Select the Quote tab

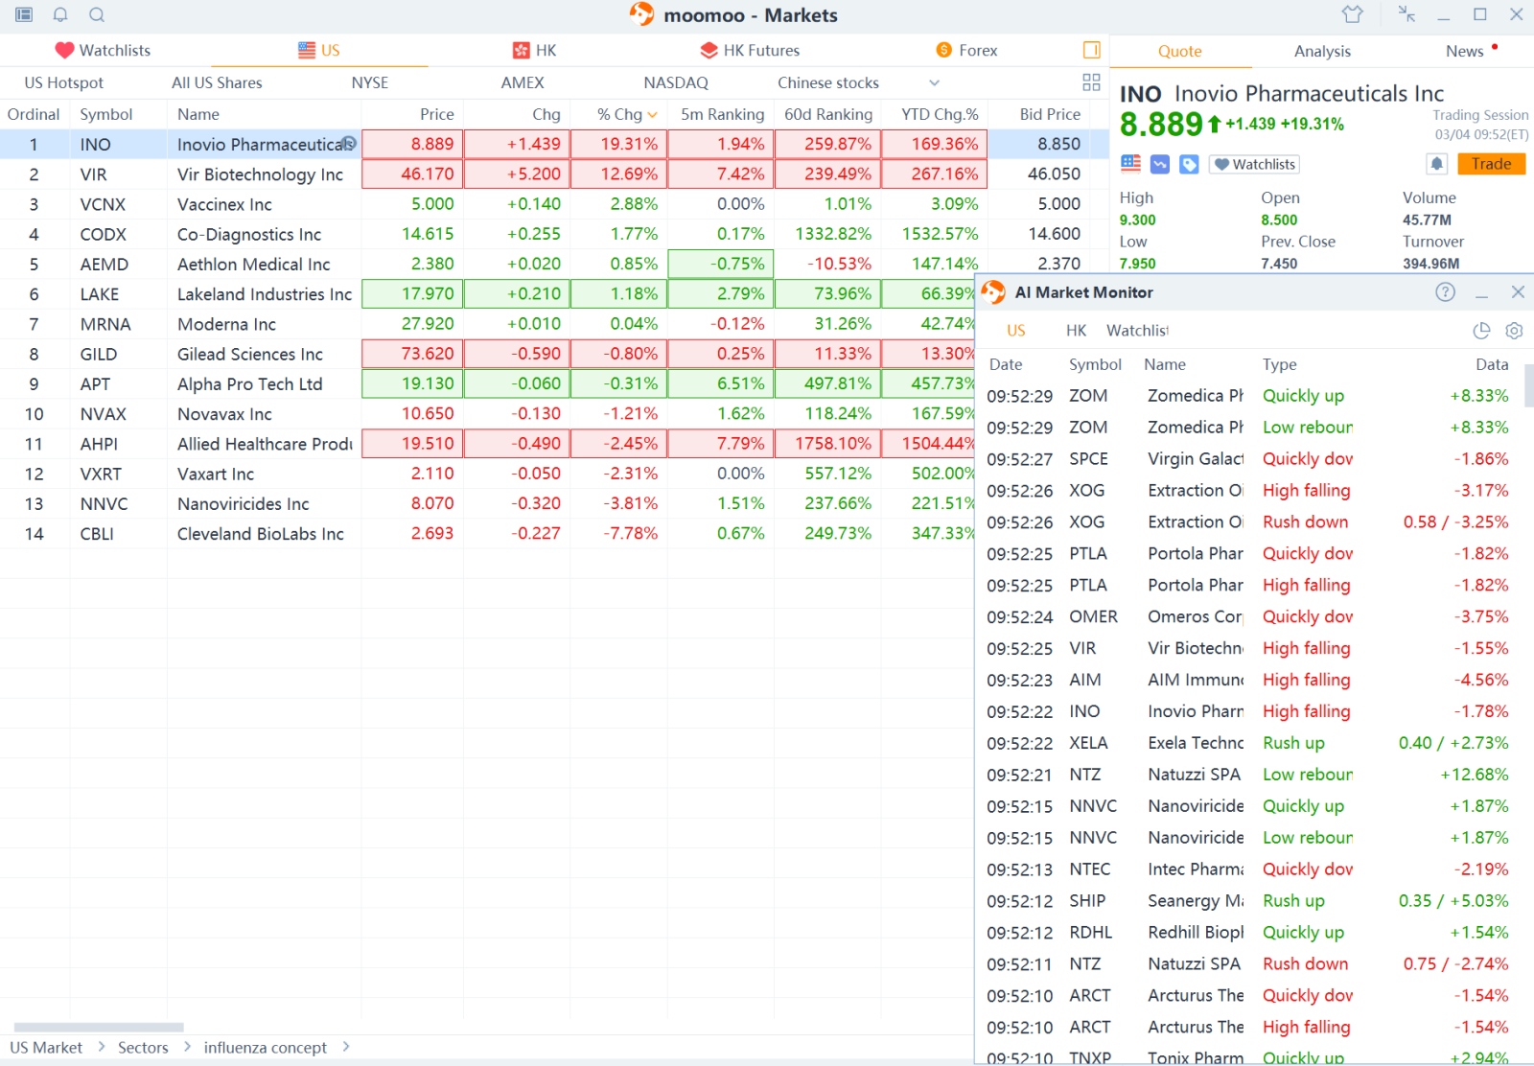pyautogui.click(x=1179, y=51)
